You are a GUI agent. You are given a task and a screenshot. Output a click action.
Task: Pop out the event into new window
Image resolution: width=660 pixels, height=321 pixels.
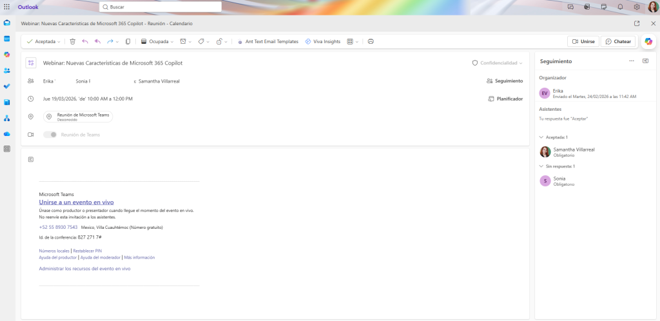pos(637,23)
